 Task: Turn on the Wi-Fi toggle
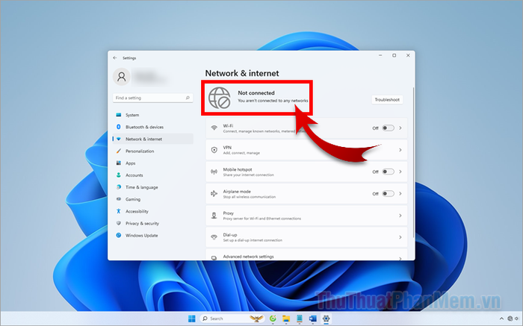pyautogui.click(x=388, y=128)
